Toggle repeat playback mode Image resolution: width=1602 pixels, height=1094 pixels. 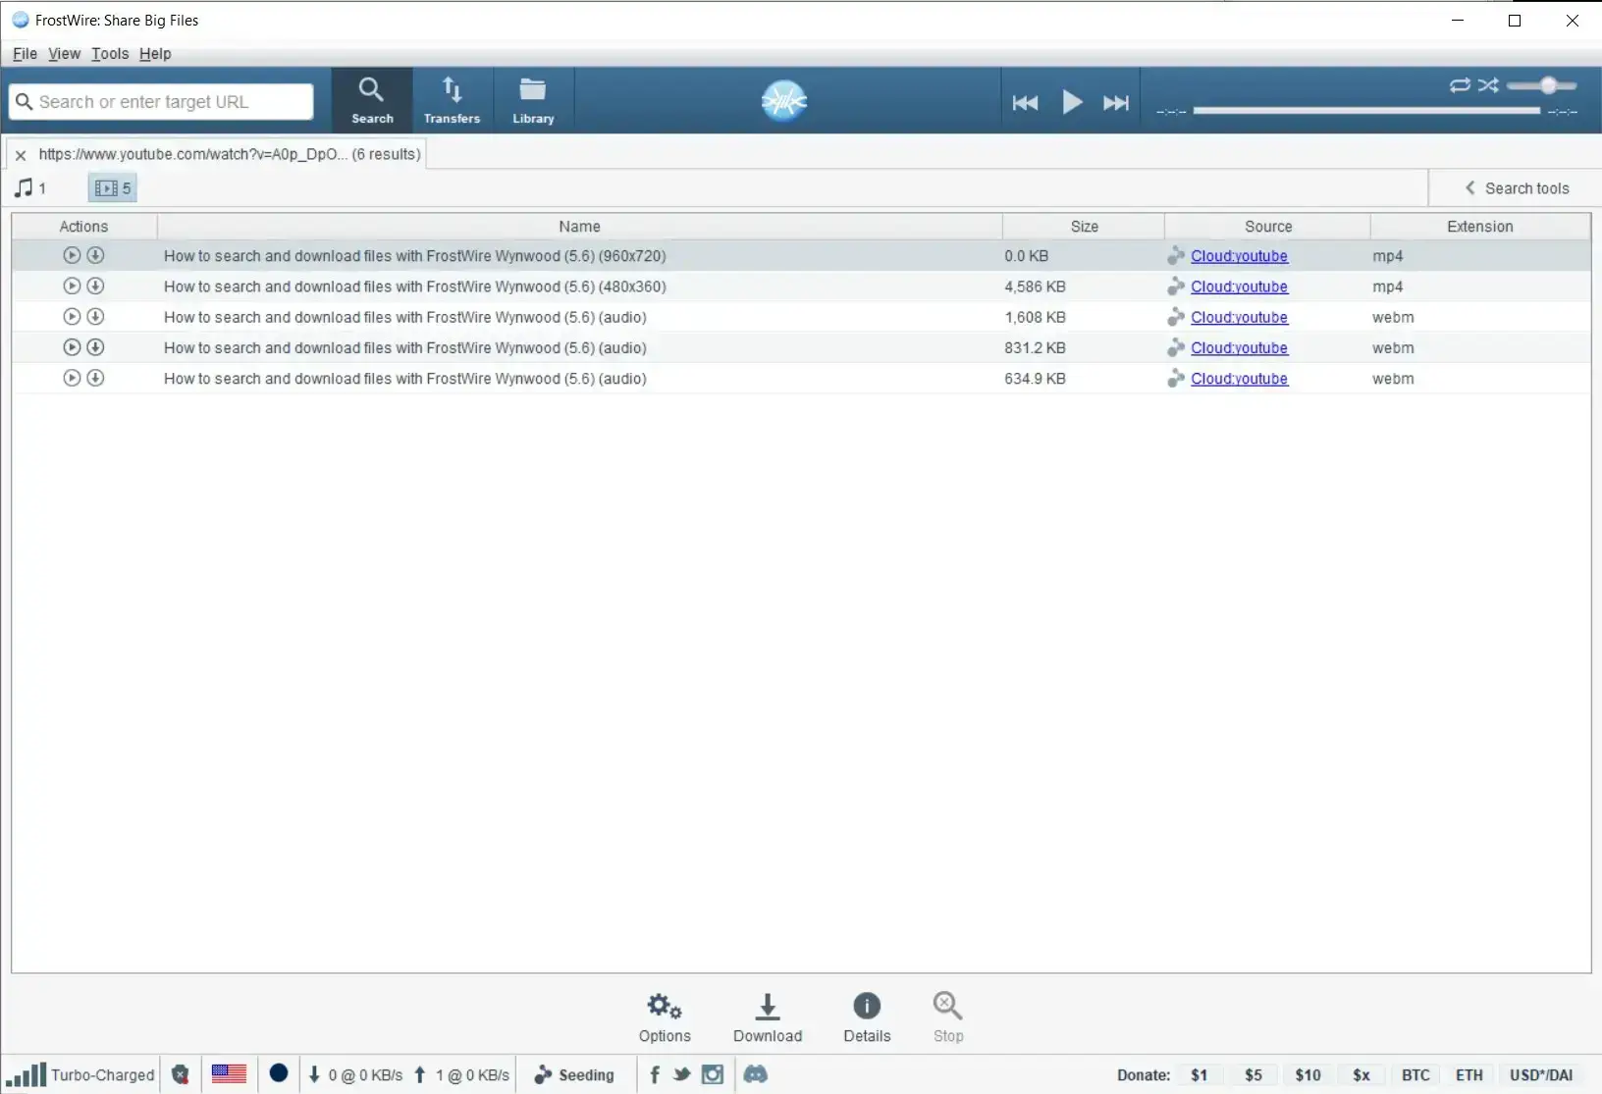coord(1460,85)
